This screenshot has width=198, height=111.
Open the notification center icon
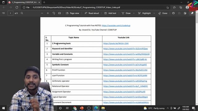(x=193, y=108)
